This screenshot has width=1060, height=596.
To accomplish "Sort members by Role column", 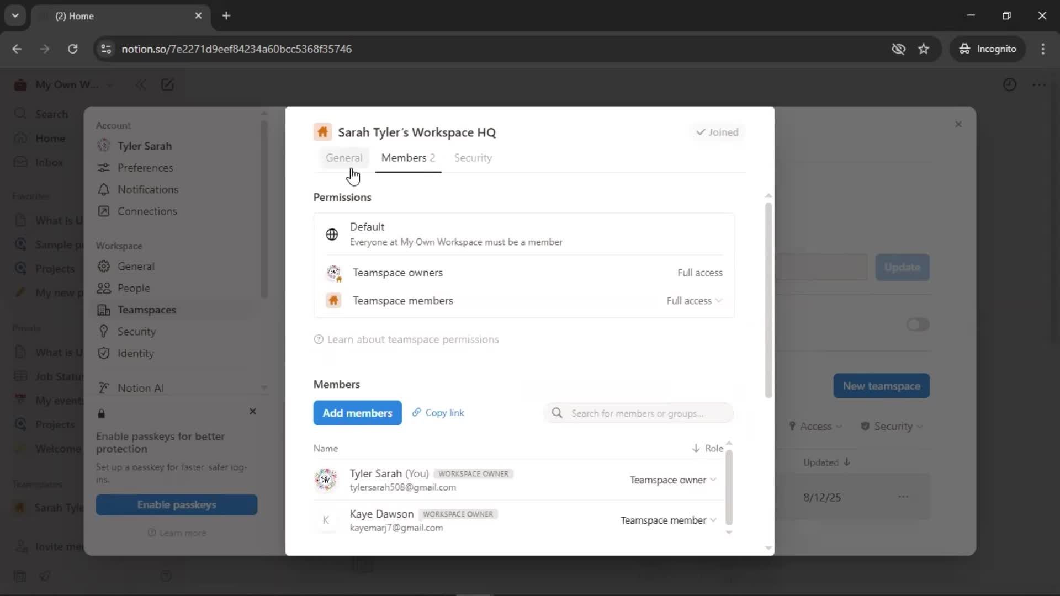I will (x=707, y=449).
